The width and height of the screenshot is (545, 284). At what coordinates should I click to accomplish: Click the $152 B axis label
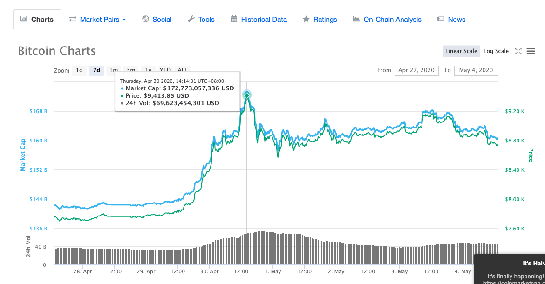point(38,170)
